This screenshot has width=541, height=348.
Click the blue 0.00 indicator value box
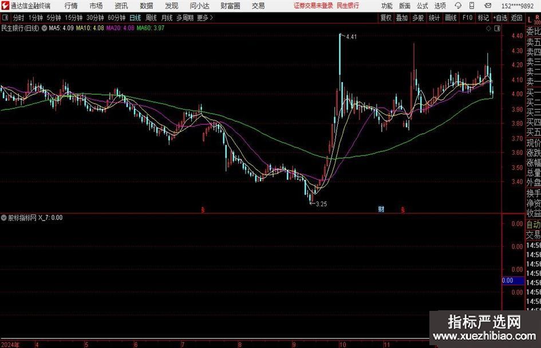513,281
